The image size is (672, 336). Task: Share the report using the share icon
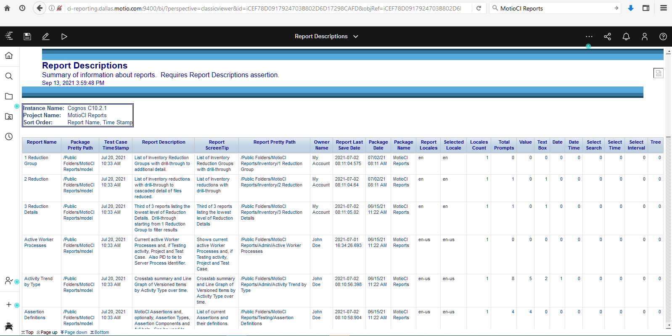tap(608, 37)
